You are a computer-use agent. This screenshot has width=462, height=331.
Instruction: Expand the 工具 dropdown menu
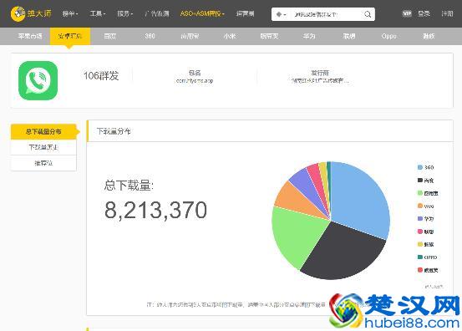[98, 13]
